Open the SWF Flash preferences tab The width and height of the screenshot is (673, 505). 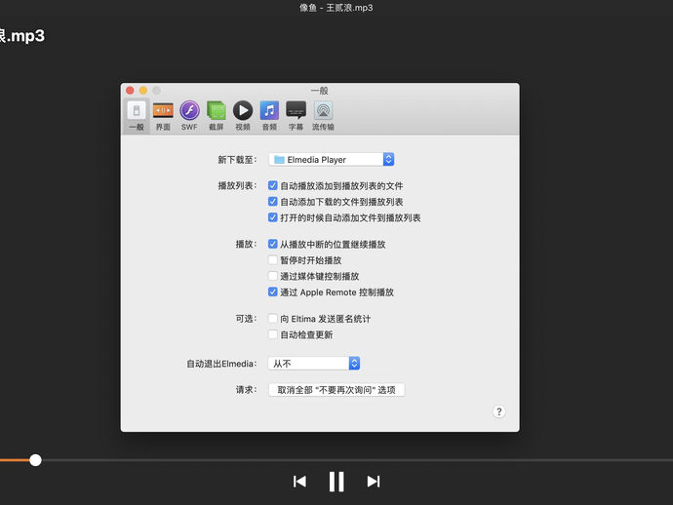coord(189,116)
